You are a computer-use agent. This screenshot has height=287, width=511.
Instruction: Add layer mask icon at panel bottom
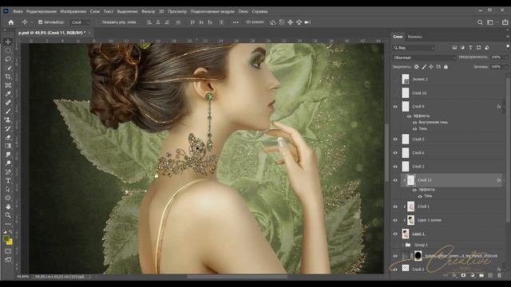coord(463,275)
